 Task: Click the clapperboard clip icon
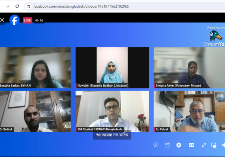pyautogui.click(x=167, y=145)
